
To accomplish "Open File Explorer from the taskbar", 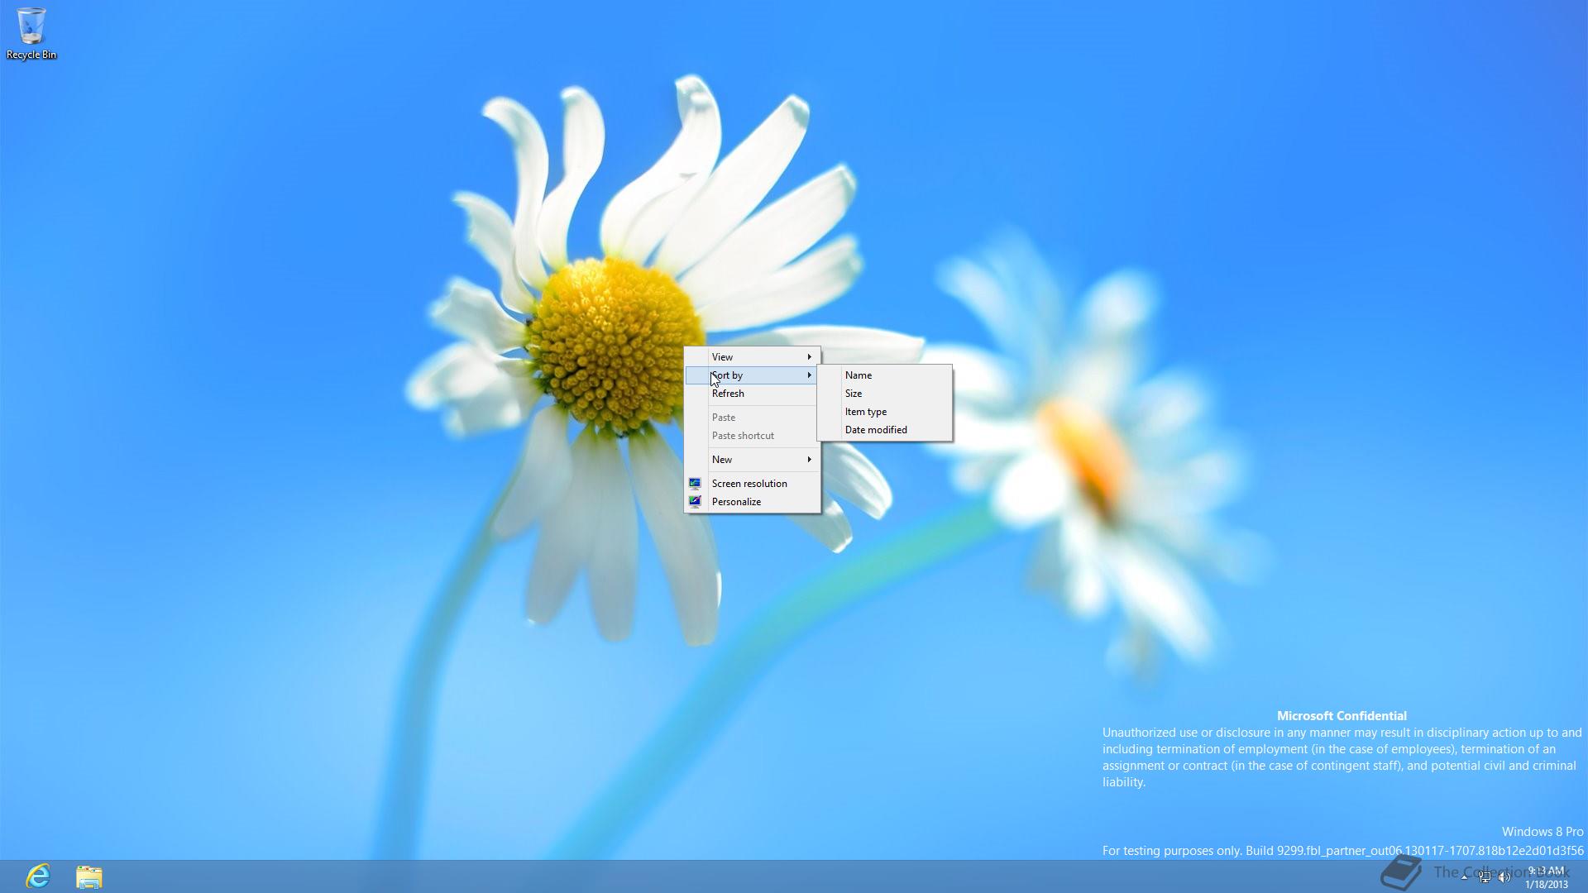I will [88, 876].
